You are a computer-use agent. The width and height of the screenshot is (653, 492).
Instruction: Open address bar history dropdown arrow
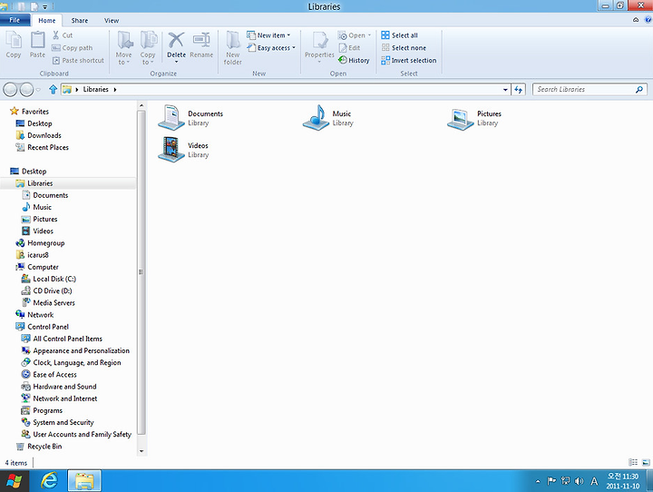tap(505, 89)
